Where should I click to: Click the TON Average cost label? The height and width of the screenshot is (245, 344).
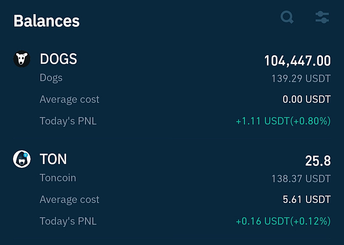pyautogui.click(x=69, y=199)
